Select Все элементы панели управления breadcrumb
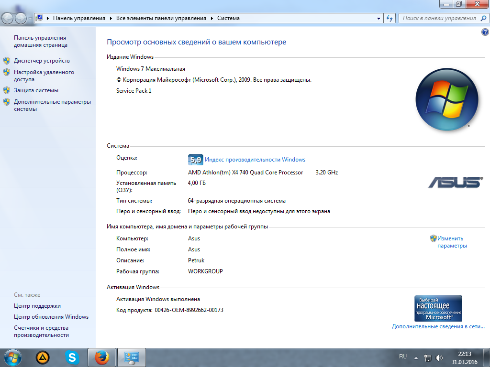The height and width of the screenshot is (367, 490). click(161, 18)
